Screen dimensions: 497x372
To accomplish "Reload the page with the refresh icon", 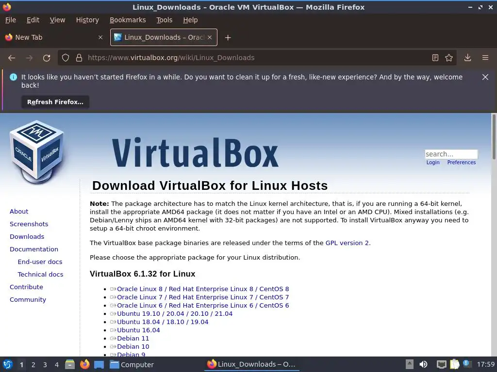I will pyautogui.click(x=47, y=58).
